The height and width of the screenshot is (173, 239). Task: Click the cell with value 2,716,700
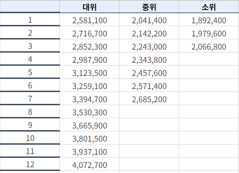tap(90, 33)
